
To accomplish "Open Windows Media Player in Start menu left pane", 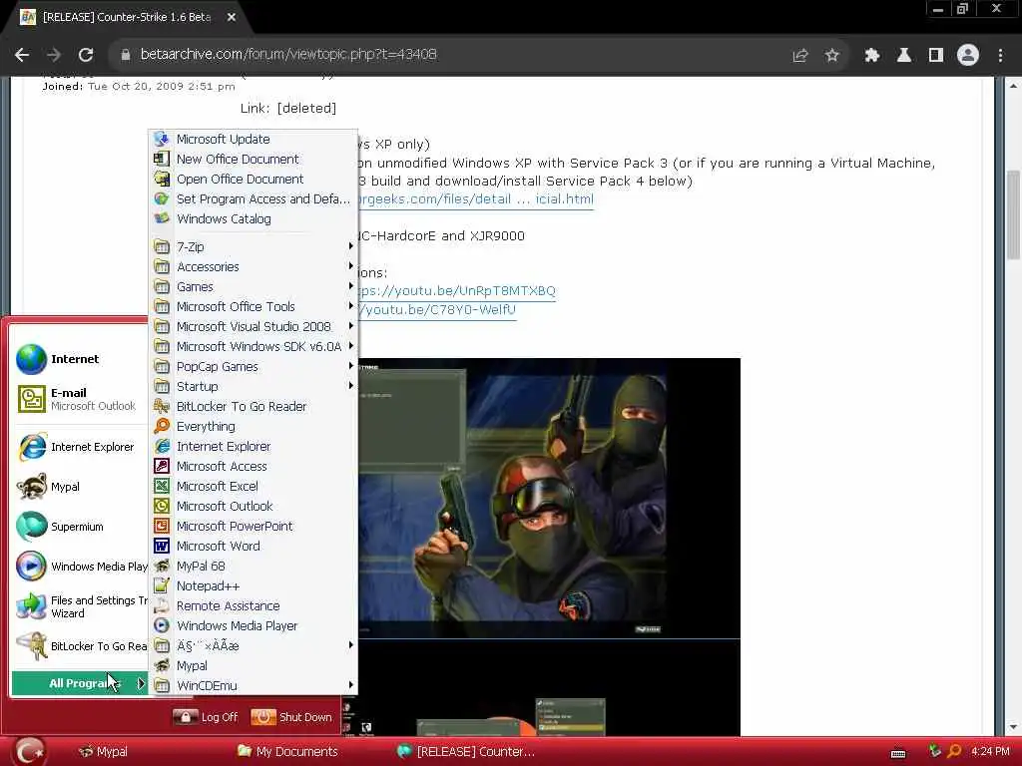I will [x=80, y=567].
